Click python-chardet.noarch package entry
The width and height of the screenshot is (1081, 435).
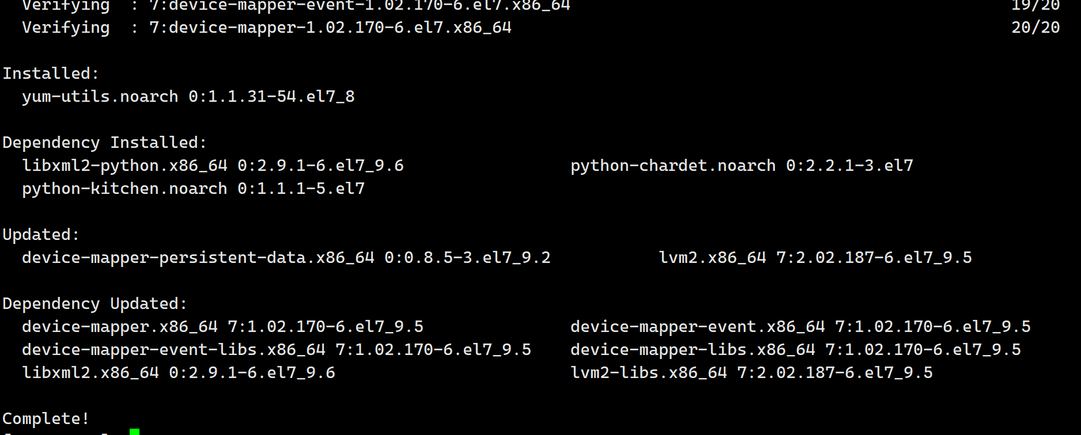(x=742, y=165)
